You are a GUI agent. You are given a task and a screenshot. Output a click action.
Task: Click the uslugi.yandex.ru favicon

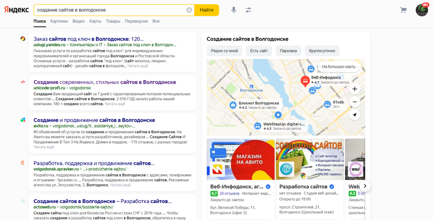point(23,39)
